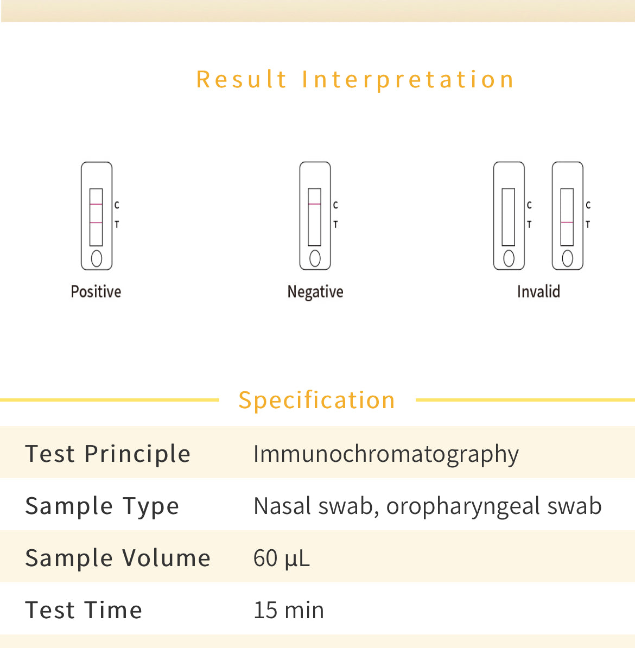Click the Negative test cassette illustration

[315, 215]
